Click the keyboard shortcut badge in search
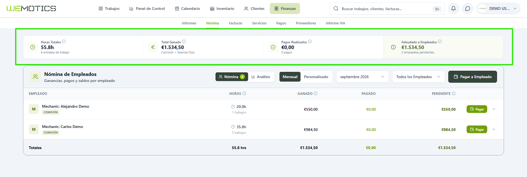Screen dimensions: 527x177 (437, 9)
